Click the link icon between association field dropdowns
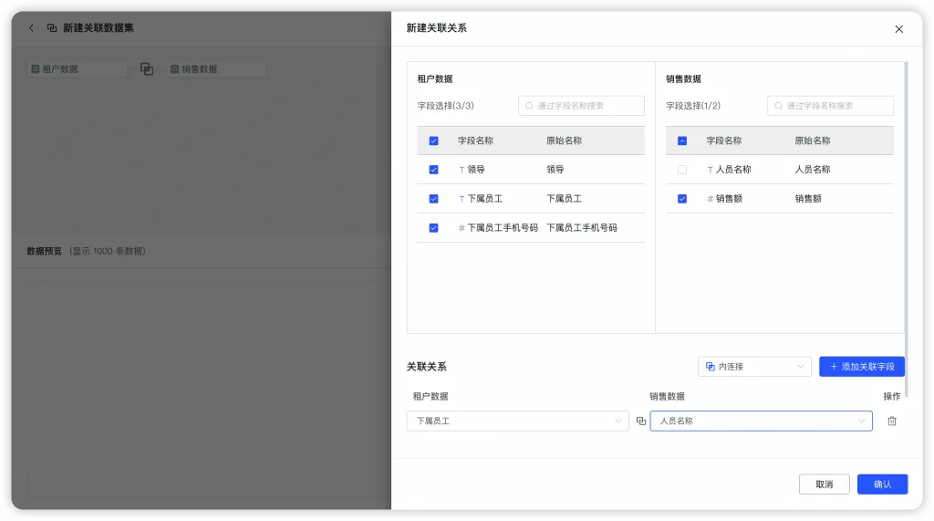This screenshot has height=521, width=934. [641, 421]
